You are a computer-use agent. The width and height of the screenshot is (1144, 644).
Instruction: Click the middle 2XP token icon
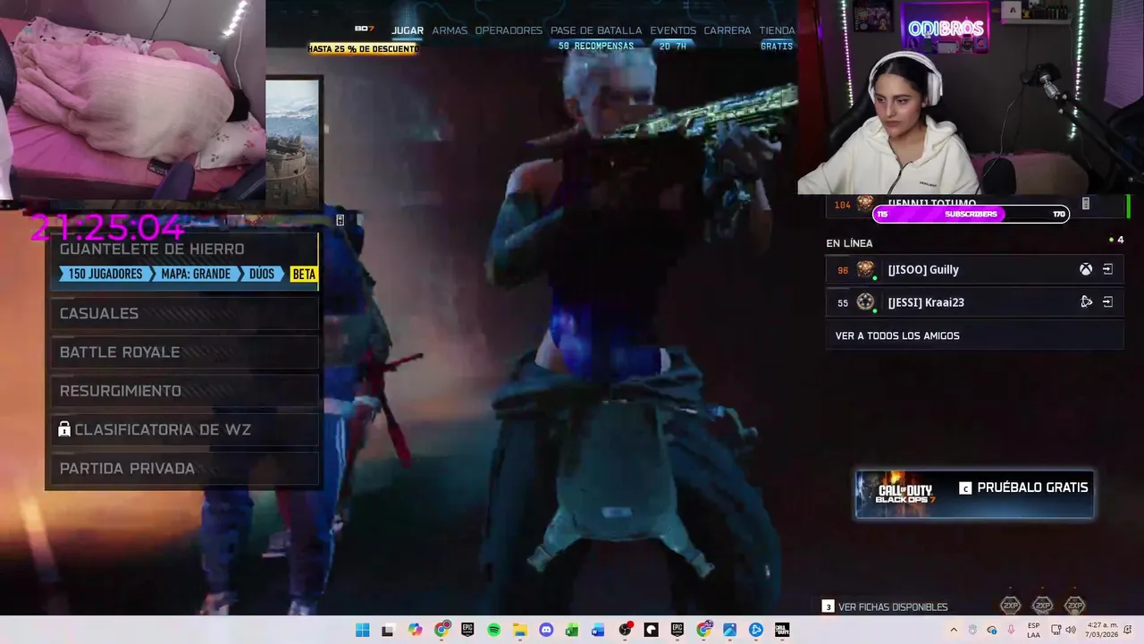point(1042,606)
